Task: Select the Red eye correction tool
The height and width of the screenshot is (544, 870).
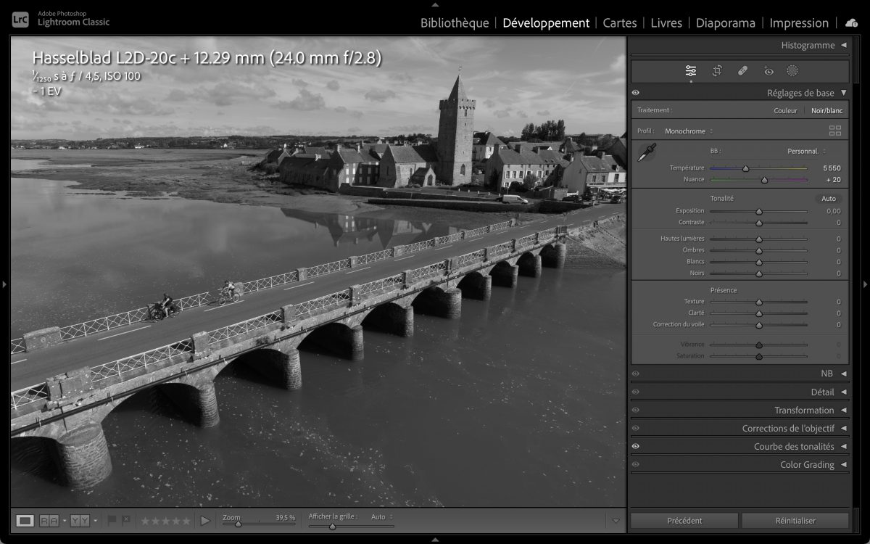Action: [768, 71]
